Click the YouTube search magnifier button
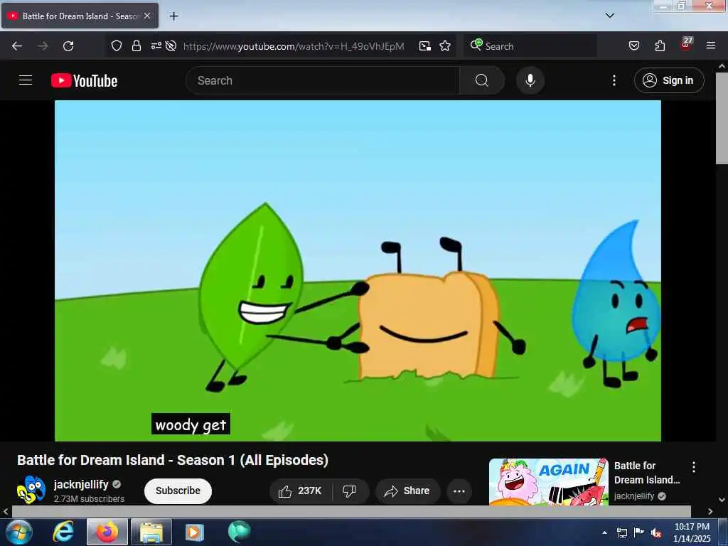728x546 pixels. (482, 80)
